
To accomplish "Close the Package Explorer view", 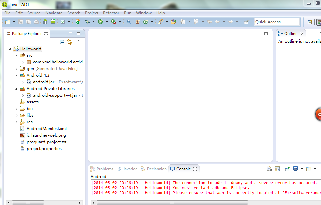I will coord(46,34).
